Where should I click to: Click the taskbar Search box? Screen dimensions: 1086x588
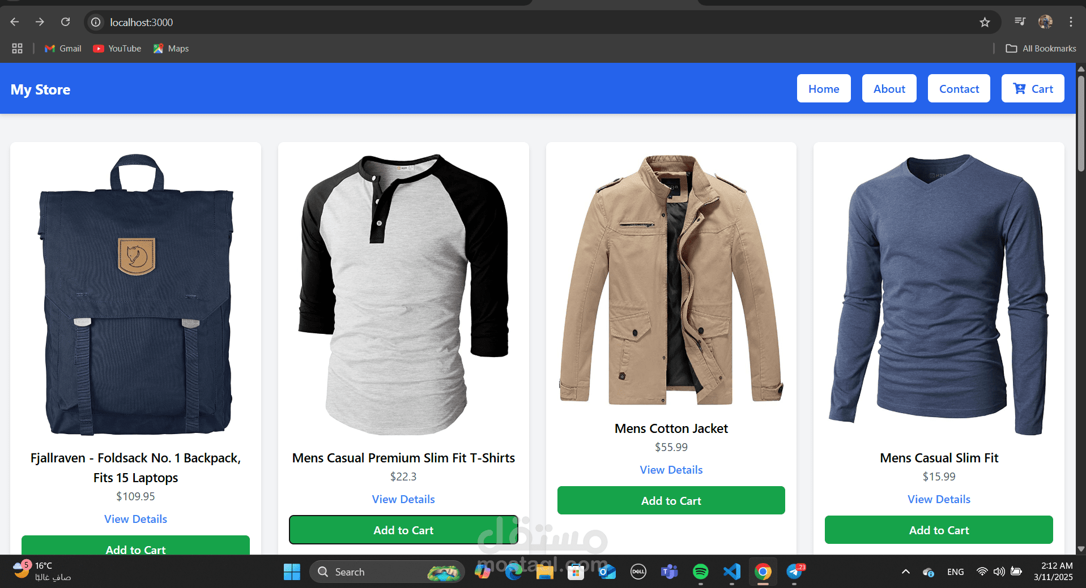click(387, 572)
